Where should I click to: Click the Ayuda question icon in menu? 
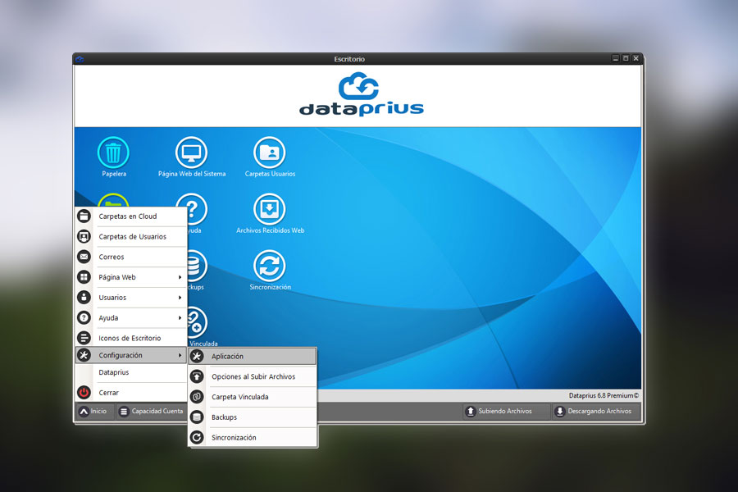(x=84, y=318)
